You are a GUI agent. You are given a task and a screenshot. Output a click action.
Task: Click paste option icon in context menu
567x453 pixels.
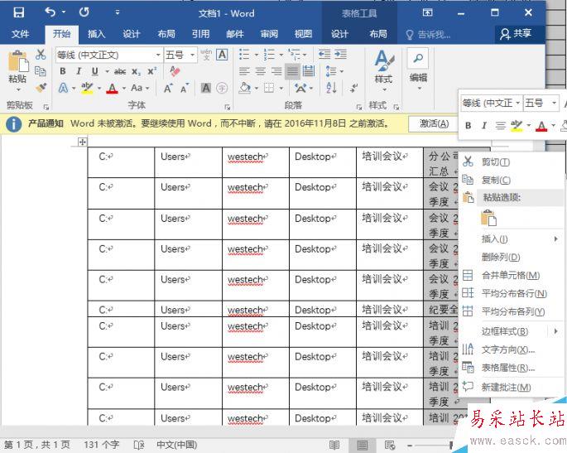point(488,218)
